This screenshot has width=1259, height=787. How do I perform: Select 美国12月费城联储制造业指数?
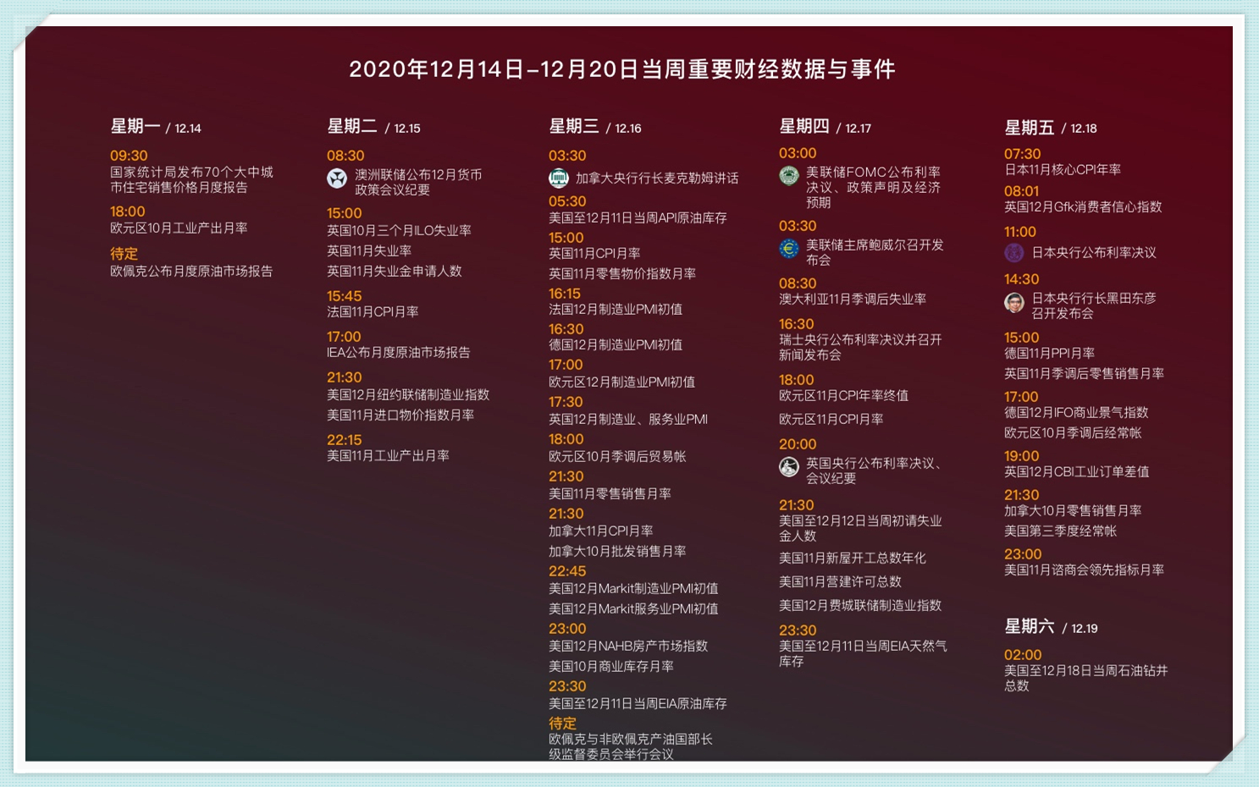(860, 605)
